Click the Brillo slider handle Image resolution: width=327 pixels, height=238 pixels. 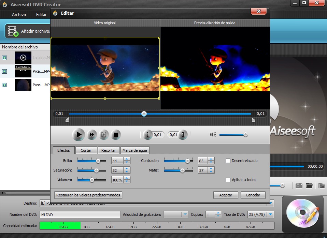coord(98,161)
